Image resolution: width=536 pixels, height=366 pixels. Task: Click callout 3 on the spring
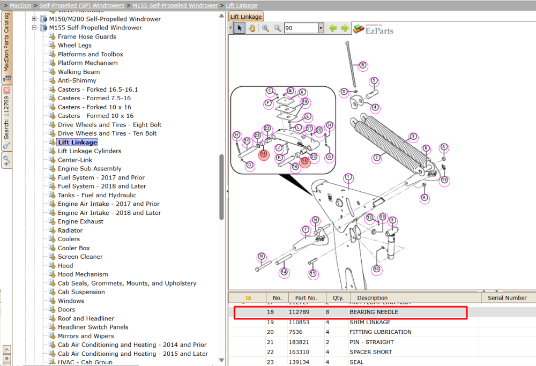pos(413,137)
